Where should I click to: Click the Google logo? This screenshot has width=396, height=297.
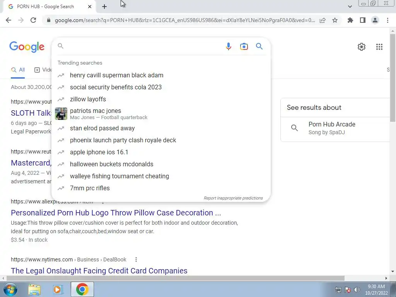coord(27,47)
